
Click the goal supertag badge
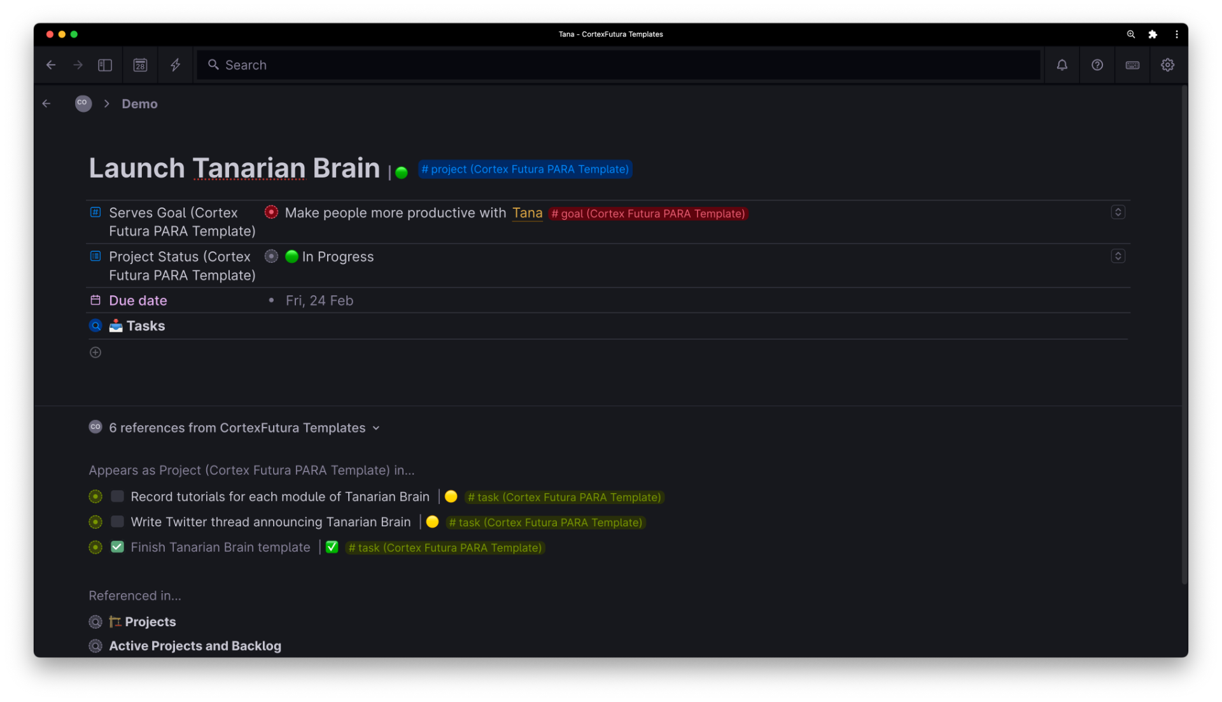[648, 214]
